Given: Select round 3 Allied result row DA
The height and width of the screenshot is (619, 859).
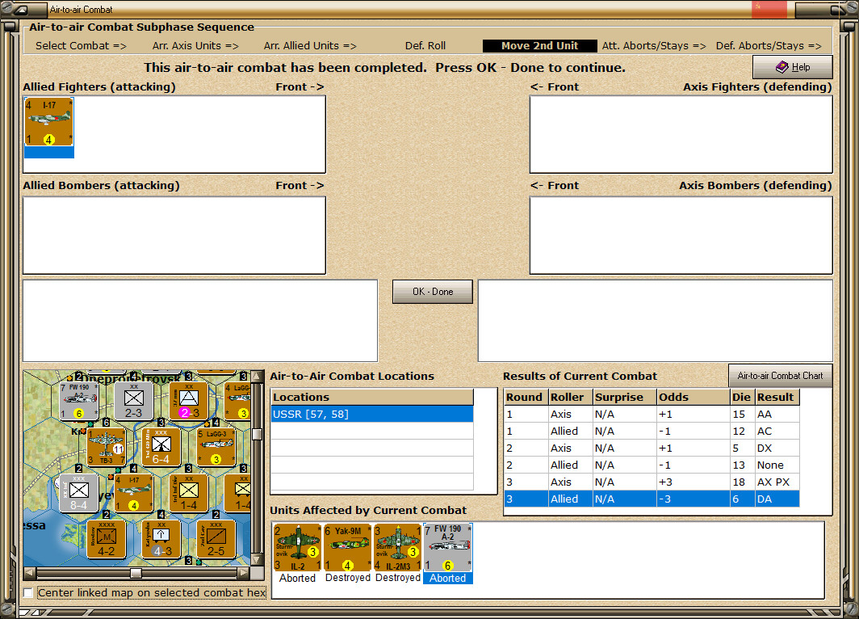Looking at the screenshot, I should 652,499.
